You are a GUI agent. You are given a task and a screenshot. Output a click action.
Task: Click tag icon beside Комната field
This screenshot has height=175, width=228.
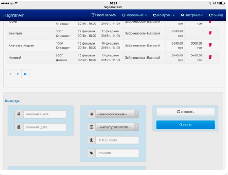click(91, 153)
